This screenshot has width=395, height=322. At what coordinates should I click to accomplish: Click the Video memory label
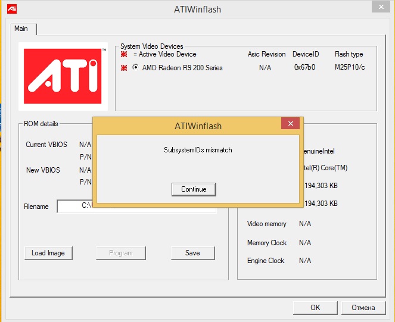click(x=267, y=224)
